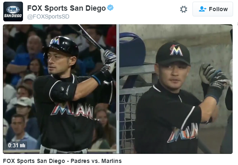Click the blue verified checkmark badge
This screenshot has width=238, height=165.
[x=110, y=7]
